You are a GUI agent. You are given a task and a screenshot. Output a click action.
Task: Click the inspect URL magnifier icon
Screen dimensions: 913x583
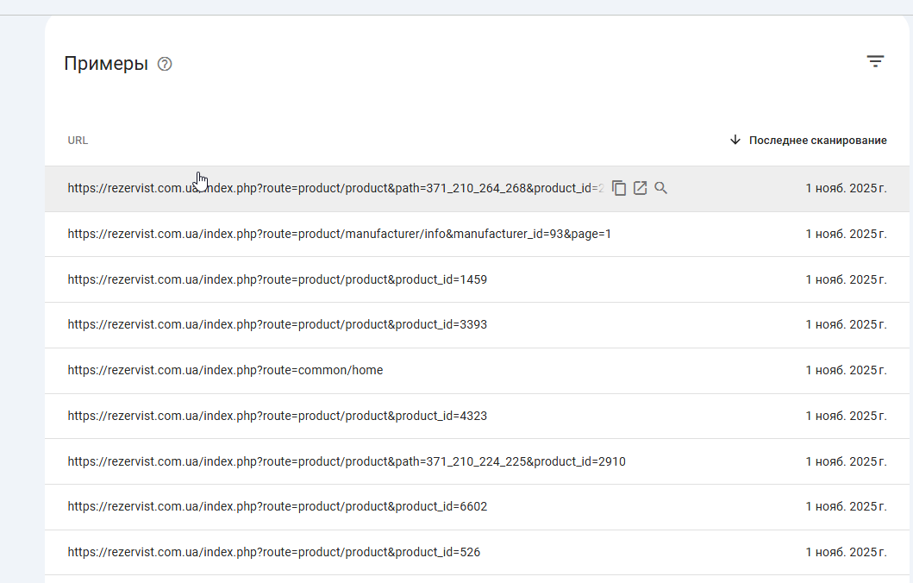(x=661, y=188)
